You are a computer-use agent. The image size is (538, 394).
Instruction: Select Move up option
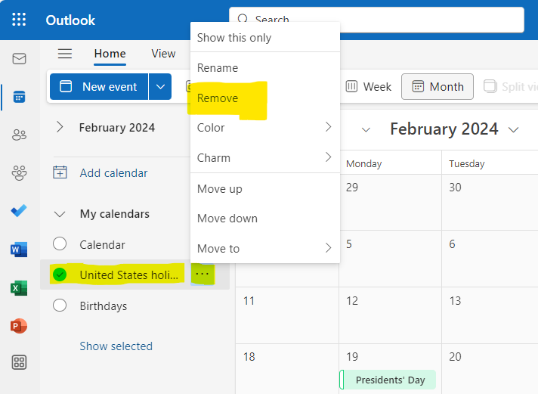click(x=265, y=188)
